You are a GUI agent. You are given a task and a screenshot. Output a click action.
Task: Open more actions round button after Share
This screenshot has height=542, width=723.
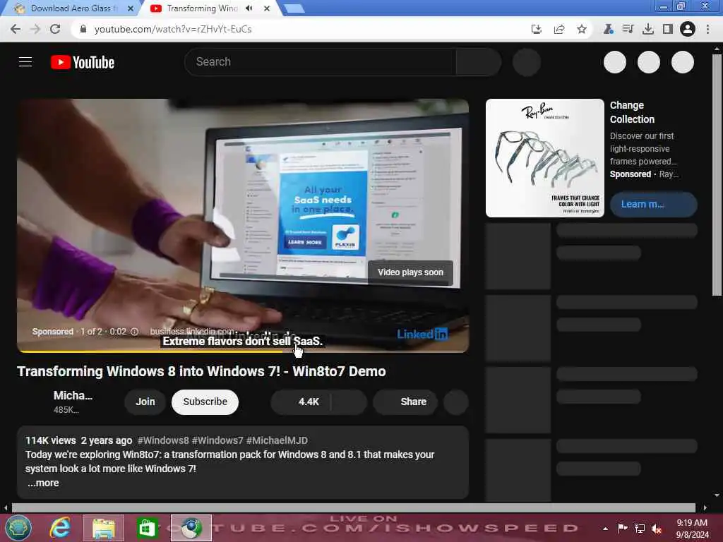coord(456,402)
